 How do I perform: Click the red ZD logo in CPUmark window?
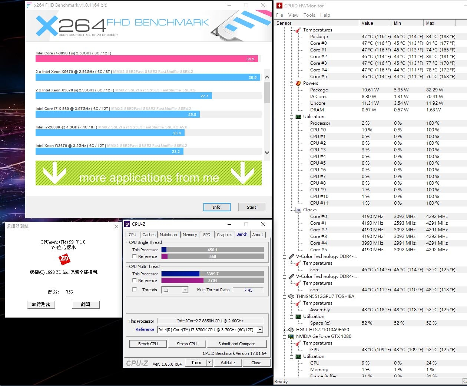pyautogui.click(x=64, y=259)
